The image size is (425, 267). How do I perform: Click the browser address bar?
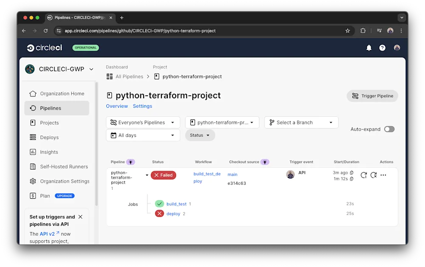[169, 31]
